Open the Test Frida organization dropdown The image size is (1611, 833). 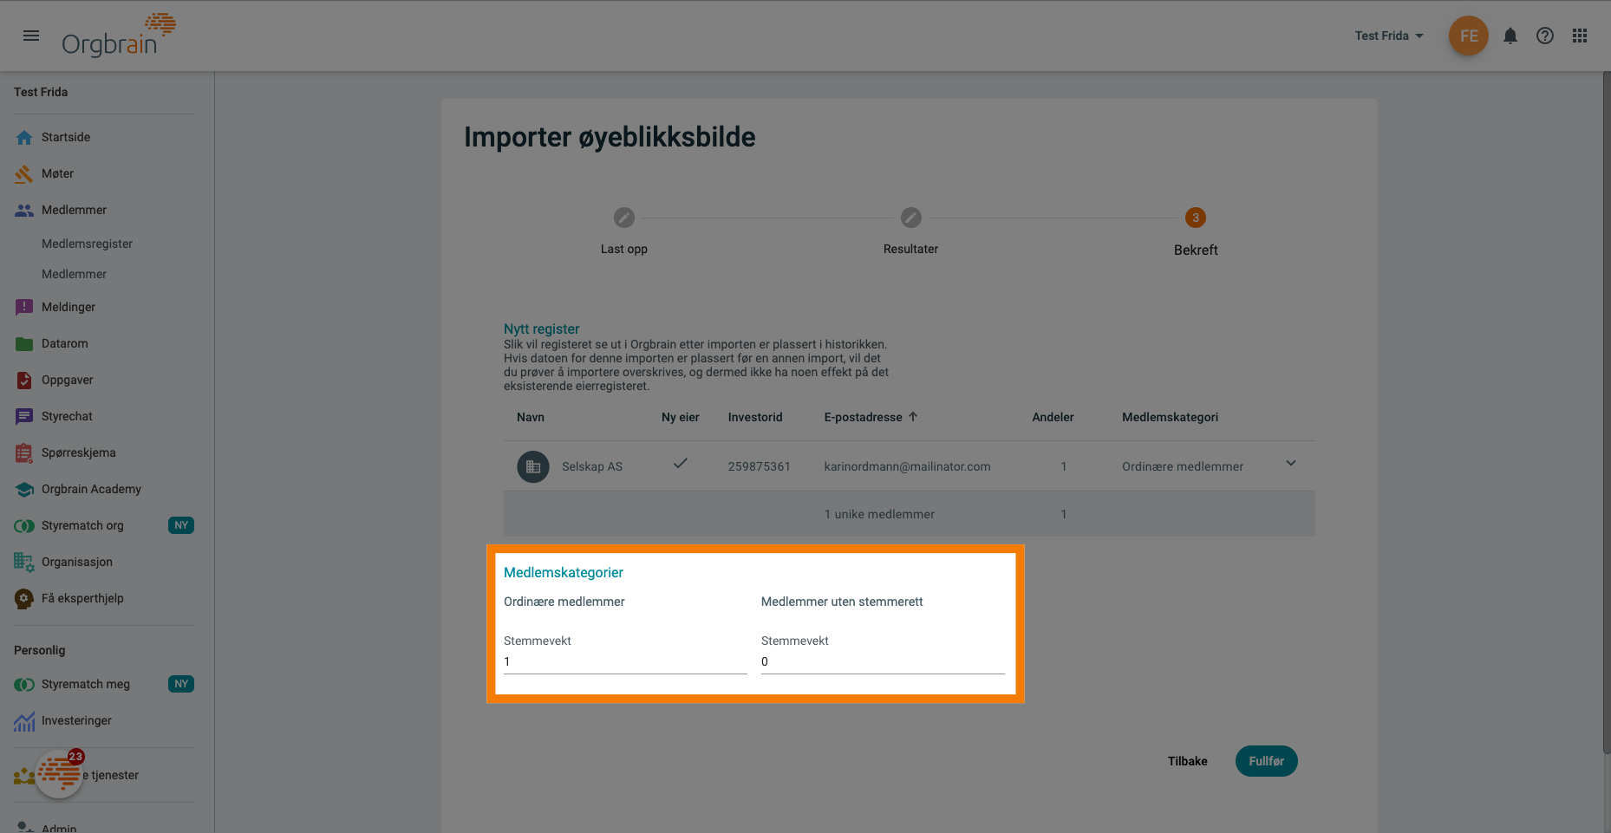click(x=1389, y=36)
